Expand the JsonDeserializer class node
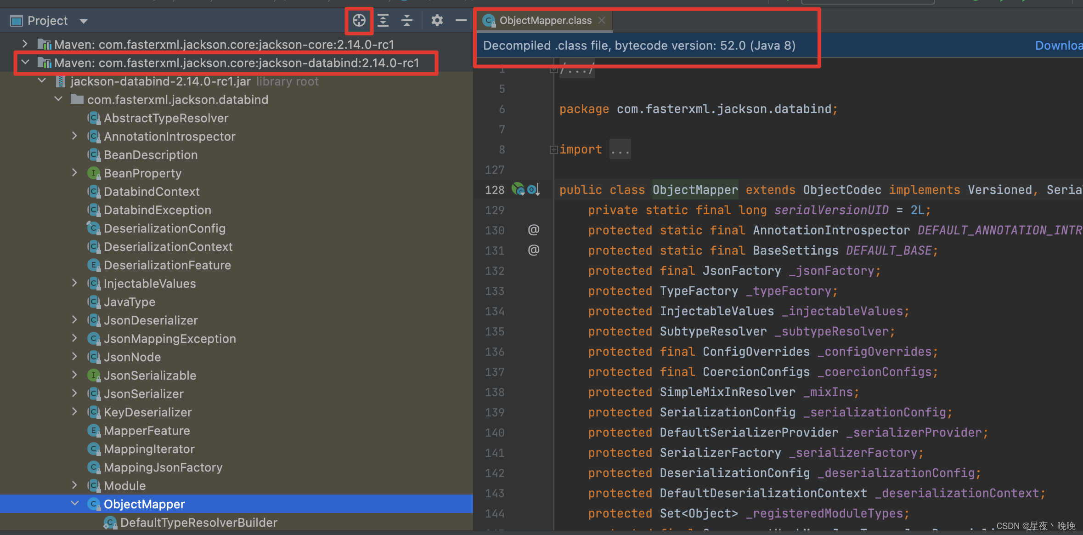The image size is (1083, 535). coord(75,320)
